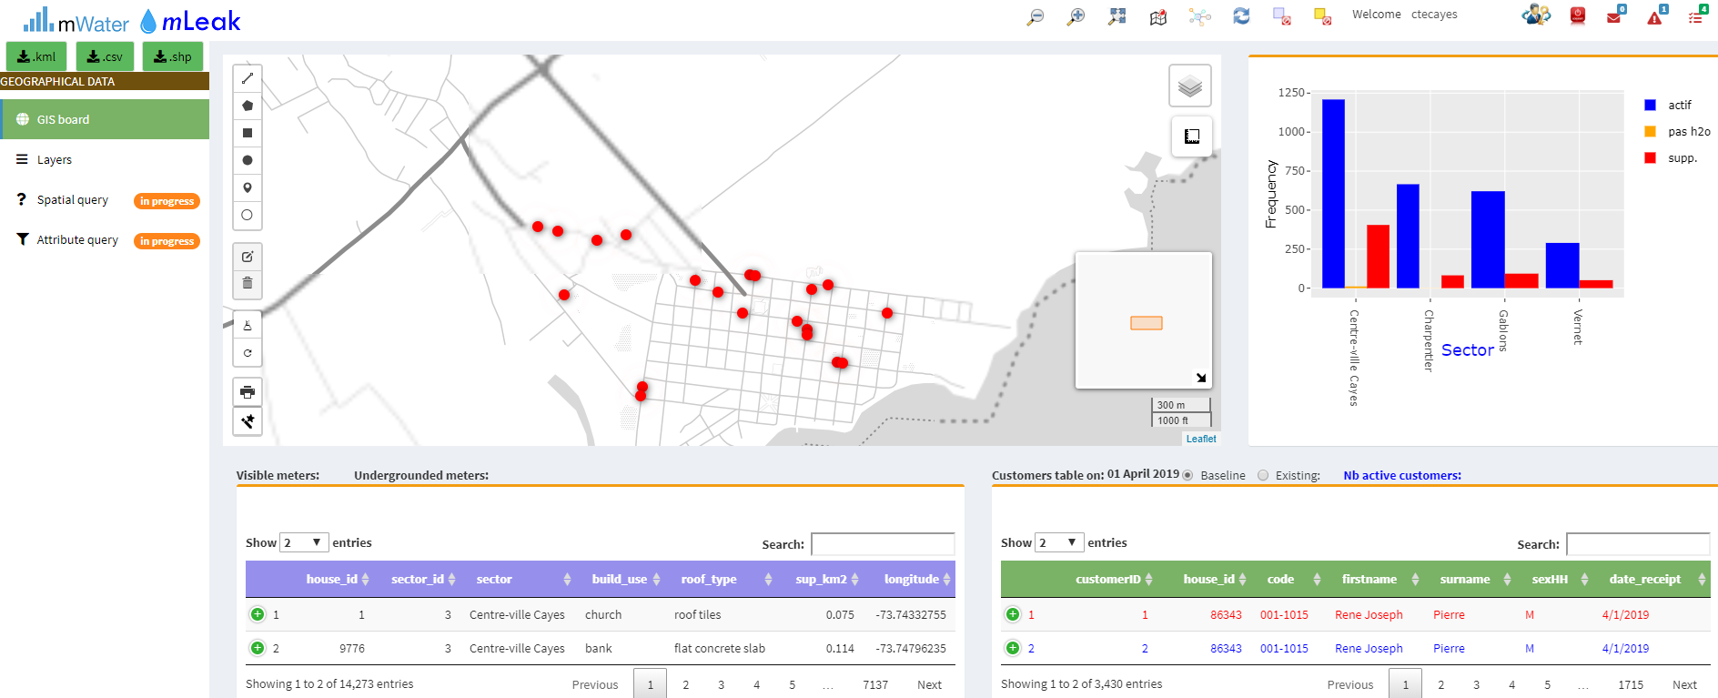The width and height of the screenshot is (1718, 698).
Task: Open the Attribute query menu item
Action: coord(105,239)
